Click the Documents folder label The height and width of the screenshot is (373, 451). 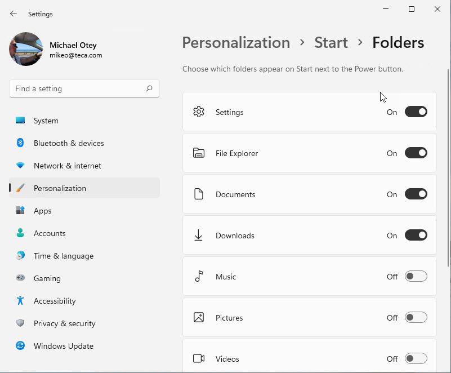click(x=235, y=194)
